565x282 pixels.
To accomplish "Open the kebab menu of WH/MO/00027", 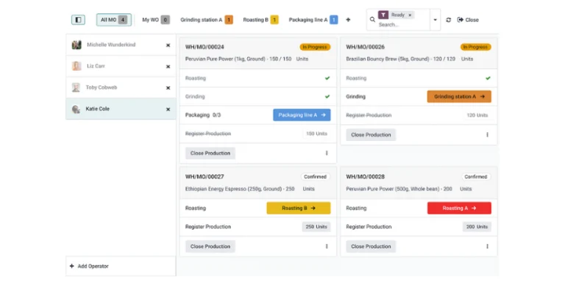I will click(x=327, y=247).
